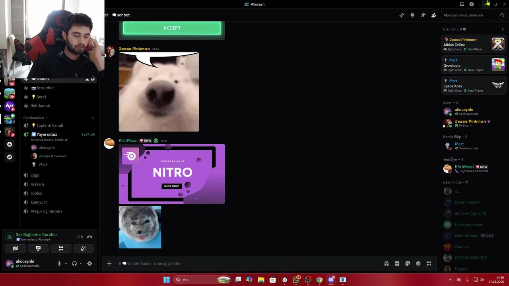Viewport: 509px width, 286px height.
Task: Open Space Aces activity card
Action: (474, 85)
